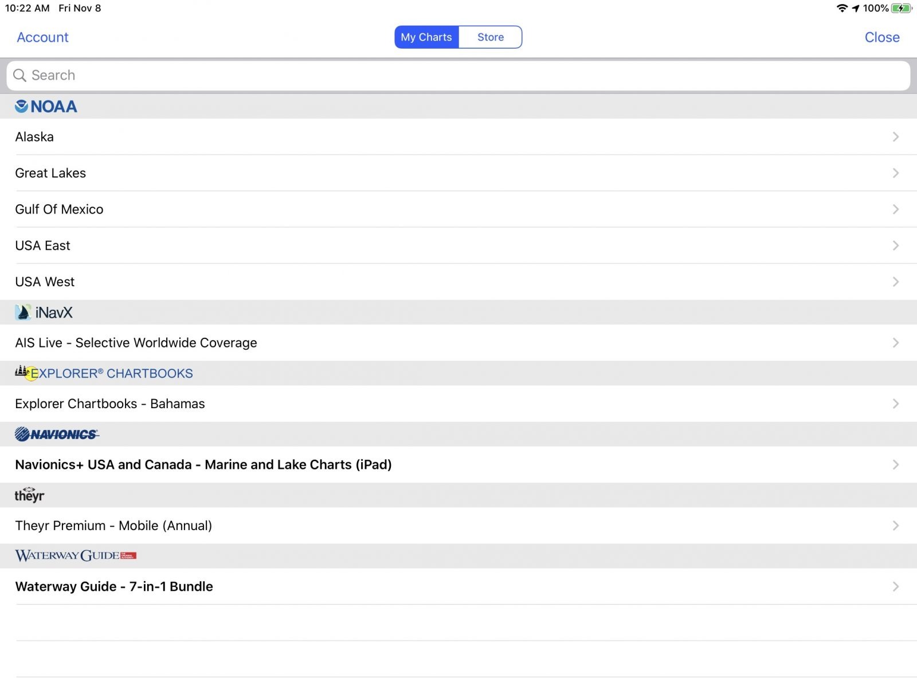917x687 pixels.
Task: Tap the battery charging indicator
Action: click(902, 8)
